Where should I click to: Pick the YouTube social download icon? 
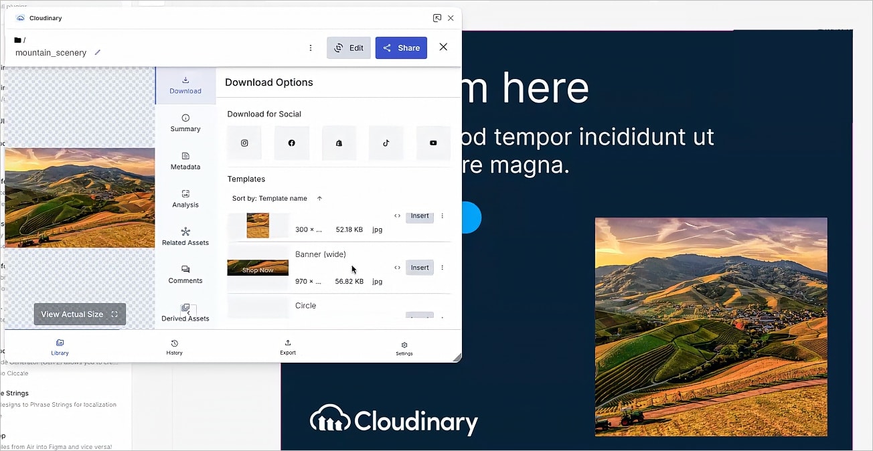pos(433,143)
